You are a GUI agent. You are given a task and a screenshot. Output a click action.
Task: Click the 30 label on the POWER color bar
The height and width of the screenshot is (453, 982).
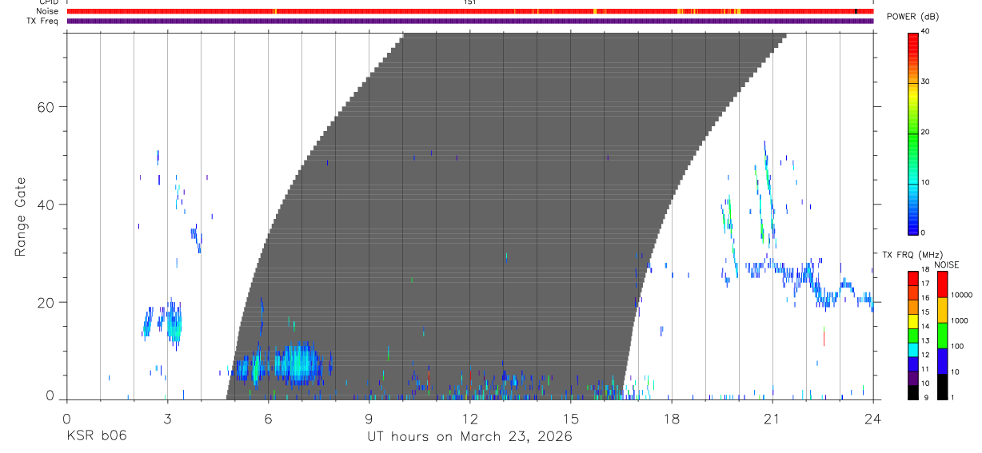(x=926, y=81)
